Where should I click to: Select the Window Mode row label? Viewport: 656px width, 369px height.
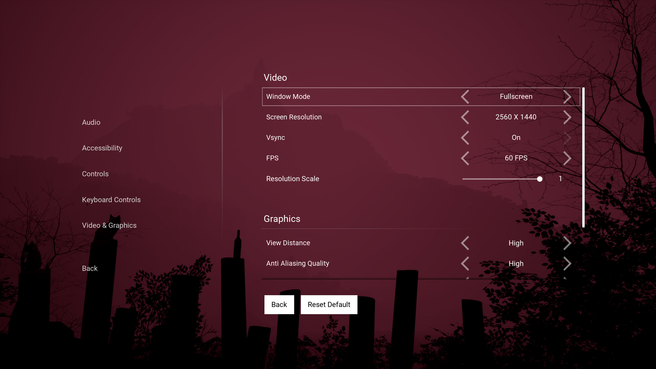(x=288, y=97)
